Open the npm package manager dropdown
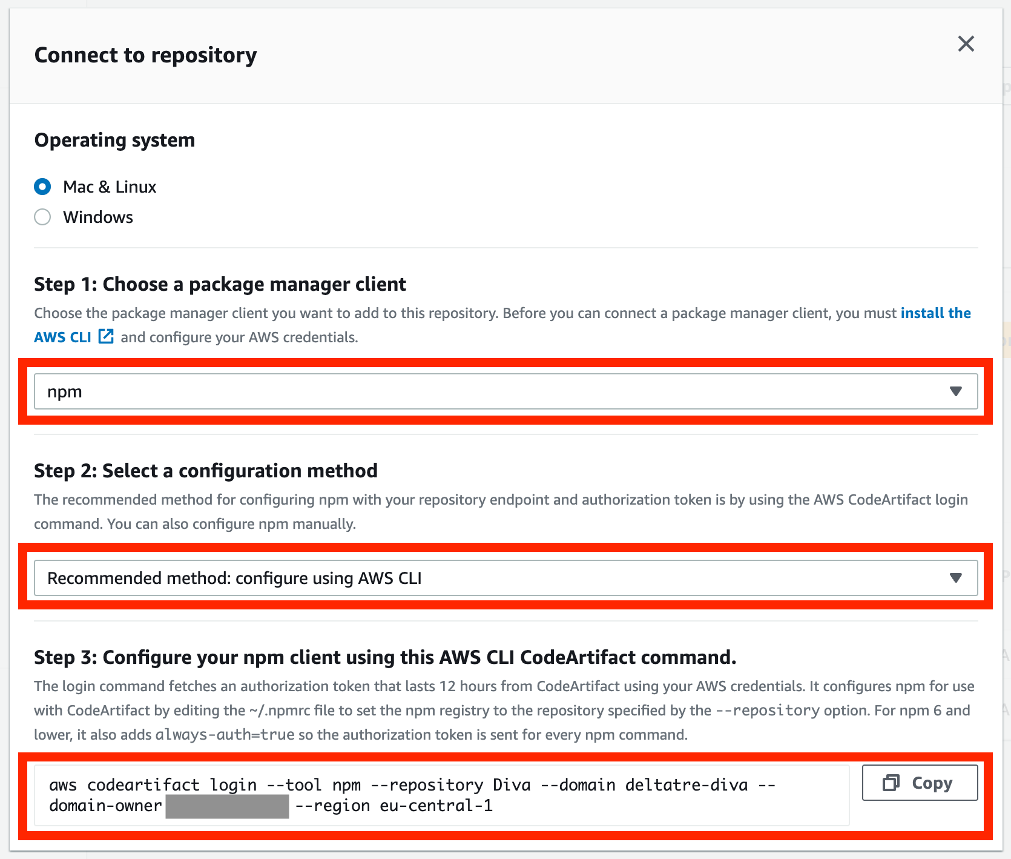 click(505, 391)
